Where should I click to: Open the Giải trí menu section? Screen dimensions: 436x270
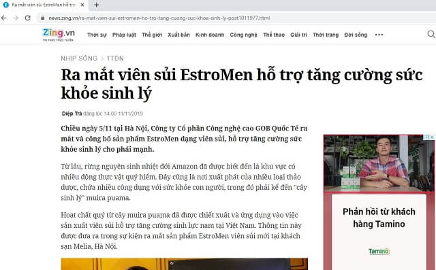(x=298, y=35)
